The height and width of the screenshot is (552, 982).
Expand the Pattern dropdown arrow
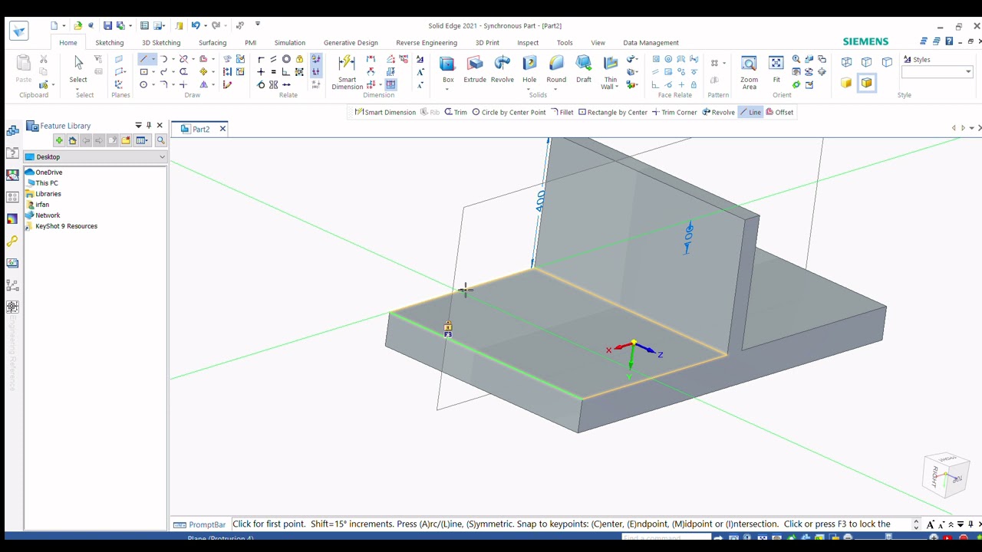pos(724,63)
